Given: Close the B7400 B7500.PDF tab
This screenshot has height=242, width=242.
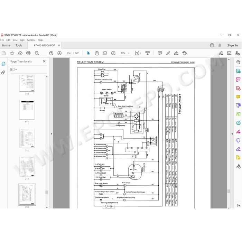Looking at the screenshot, I should [x=59, y=45].
